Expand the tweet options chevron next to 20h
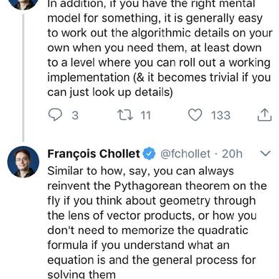This screenshot has height=279, width=279. (x=265, y=153)
